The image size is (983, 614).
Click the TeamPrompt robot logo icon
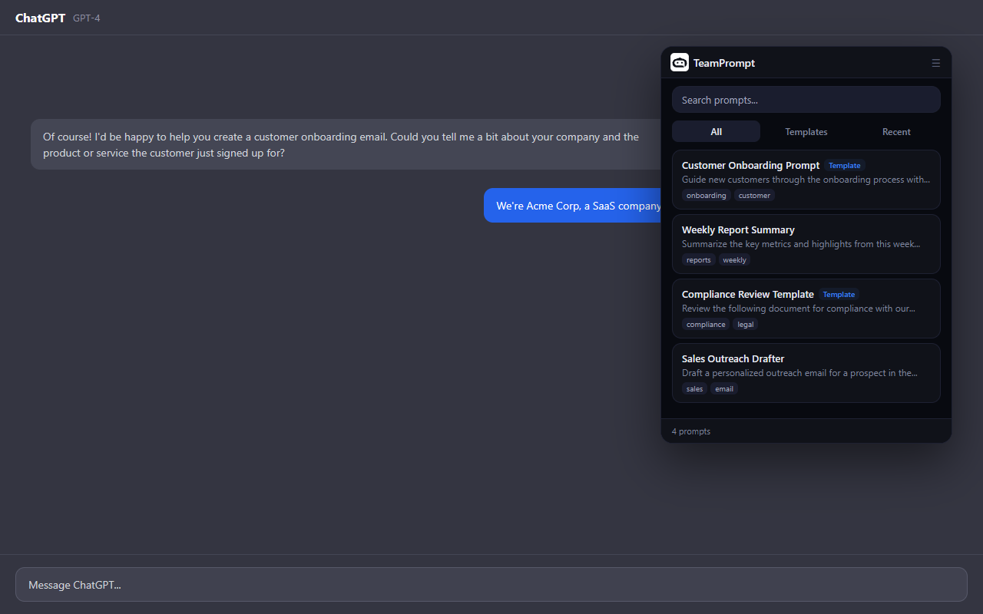pyautogui.click(x=680, y=62)
